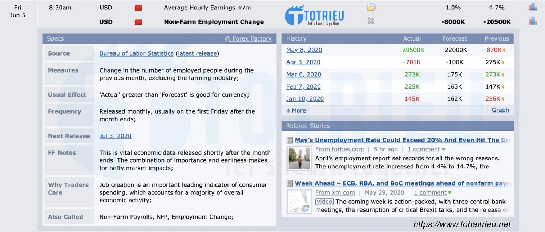Open the latest release link

click(197, 53)
